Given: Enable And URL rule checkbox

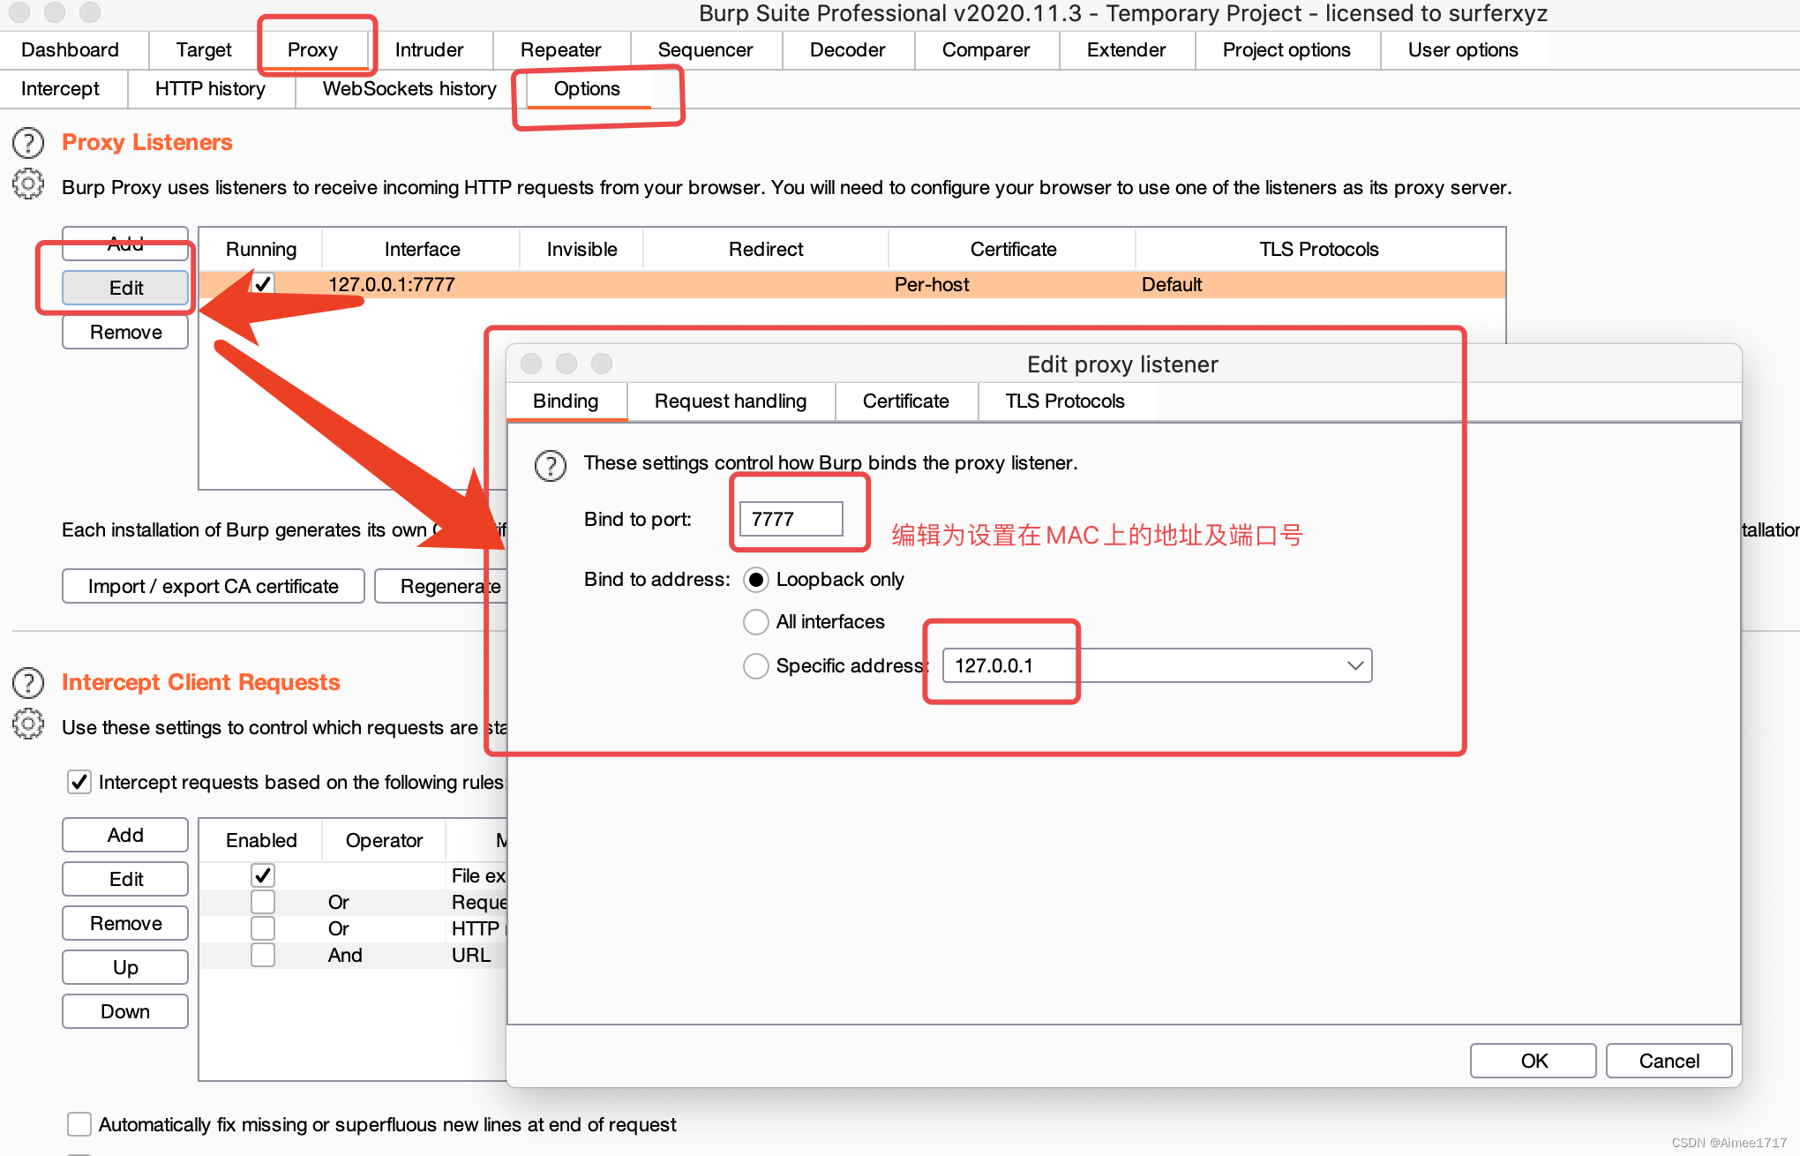Looking at the screenshot, I should [x=263, y=955].
